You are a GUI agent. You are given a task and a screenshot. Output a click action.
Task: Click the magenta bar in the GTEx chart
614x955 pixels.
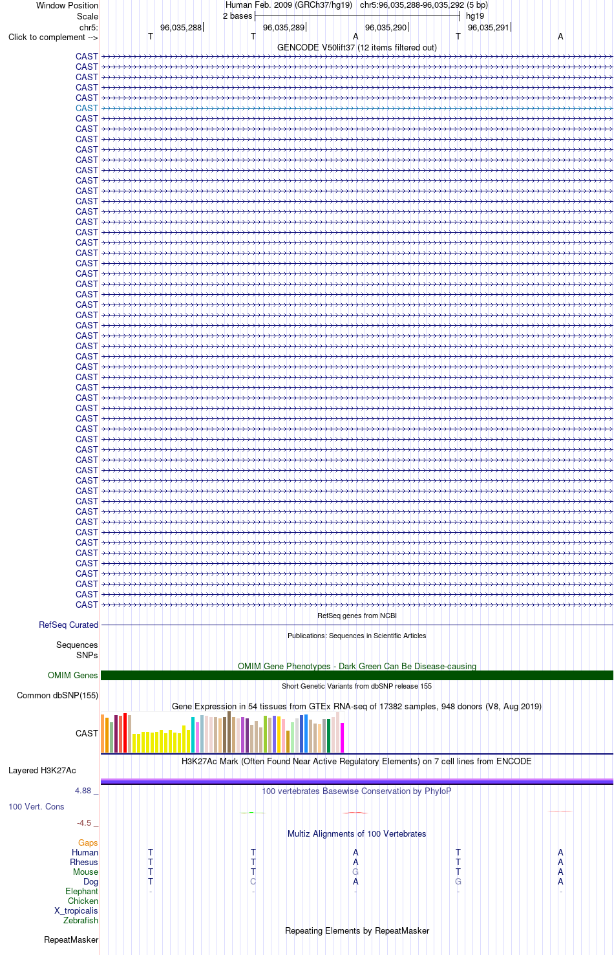343,738
